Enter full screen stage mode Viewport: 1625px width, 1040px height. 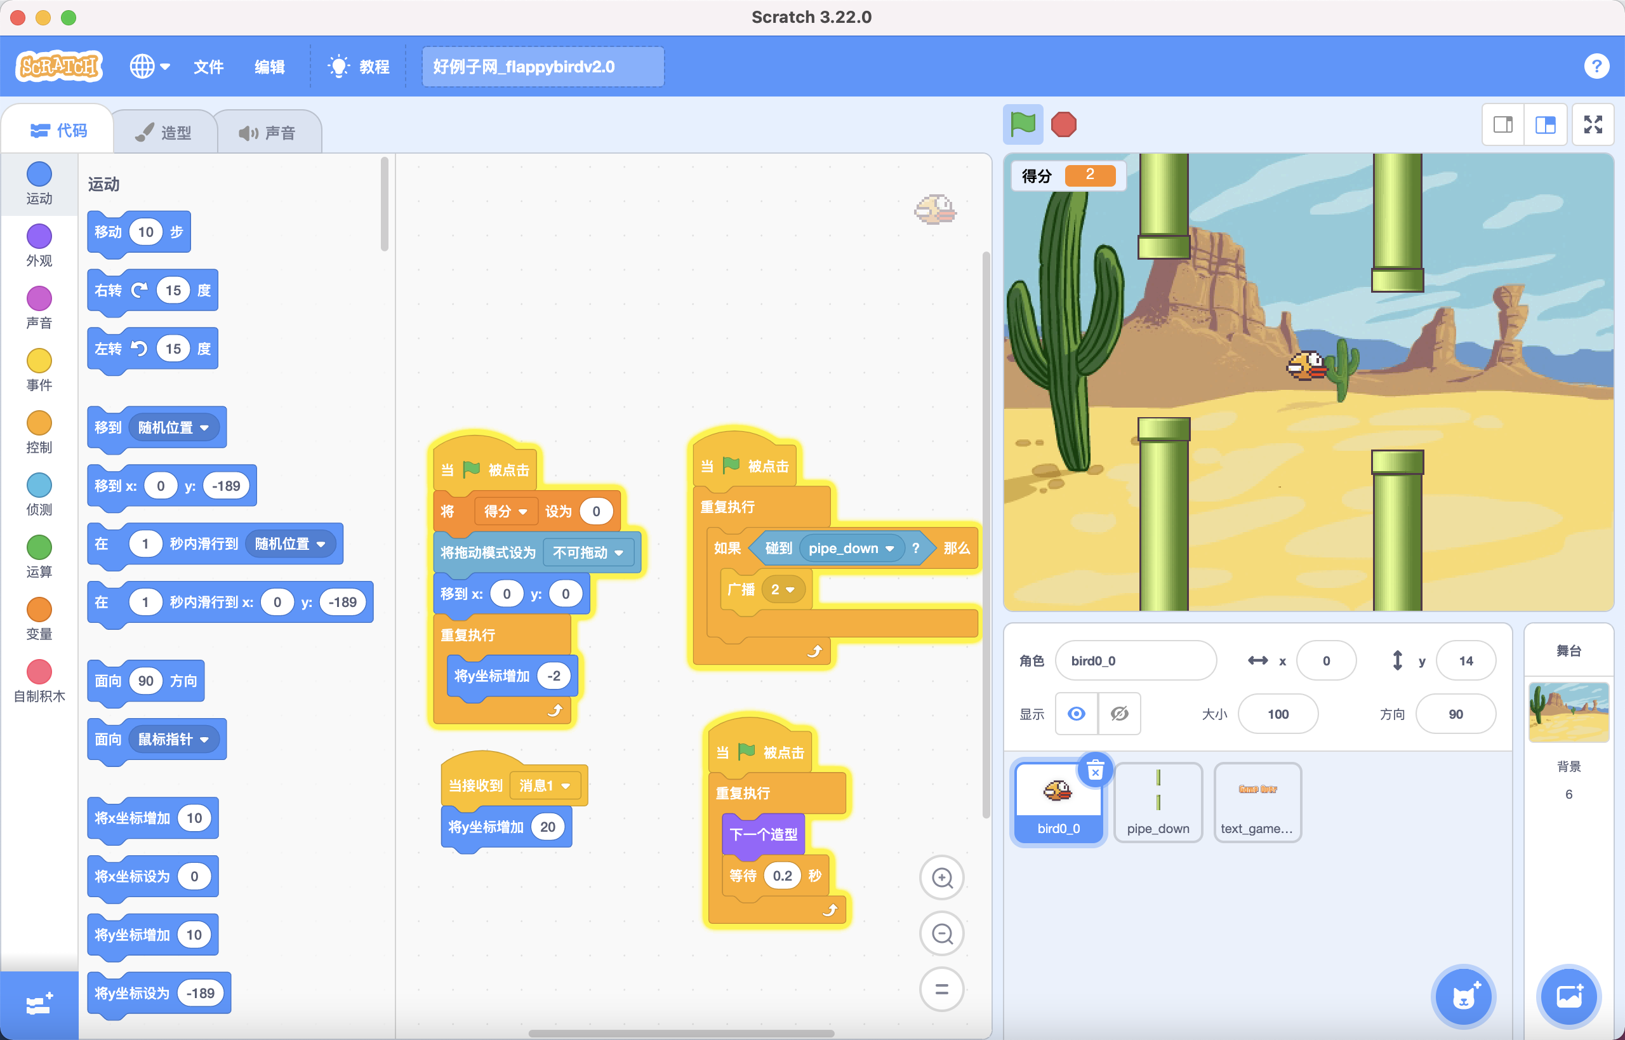(x=1593, y=124)
